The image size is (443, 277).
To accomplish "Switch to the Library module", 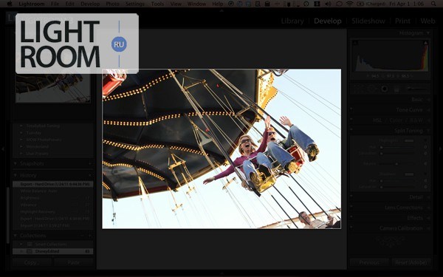I will 292,21.
